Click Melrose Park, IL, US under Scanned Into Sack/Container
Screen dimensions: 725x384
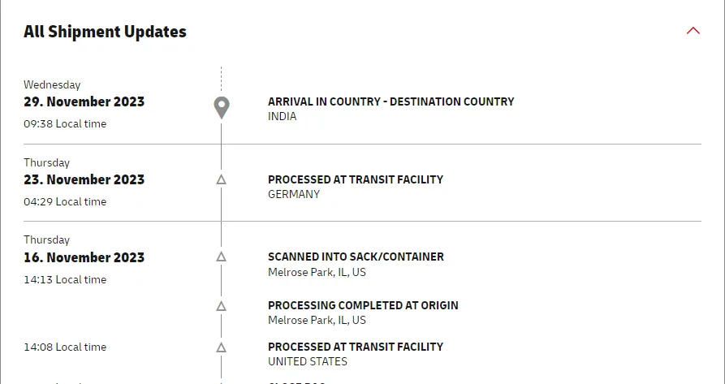[x=317, y=272]
